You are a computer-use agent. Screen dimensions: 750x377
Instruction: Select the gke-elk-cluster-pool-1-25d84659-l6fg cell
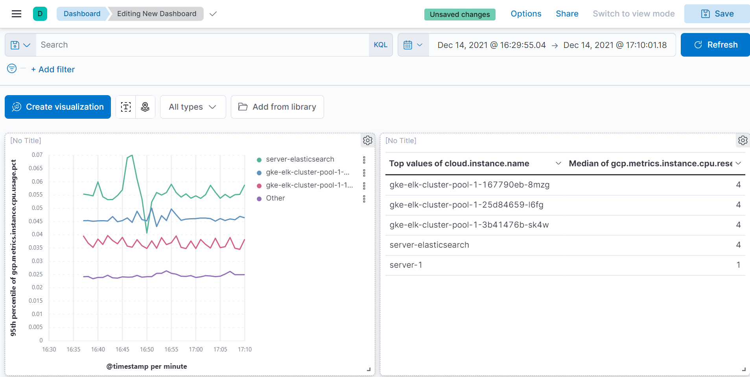475,205
